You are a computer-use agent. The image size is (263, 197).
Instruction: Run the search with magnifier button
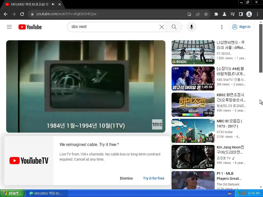[174, 27]
